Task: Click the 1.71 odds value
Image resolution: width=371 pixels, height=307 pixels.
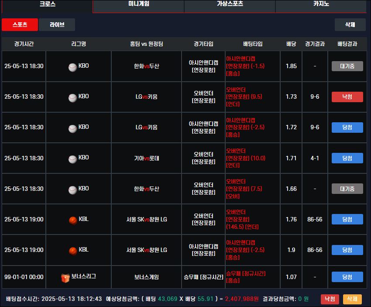Action: [x=291, y=158]
